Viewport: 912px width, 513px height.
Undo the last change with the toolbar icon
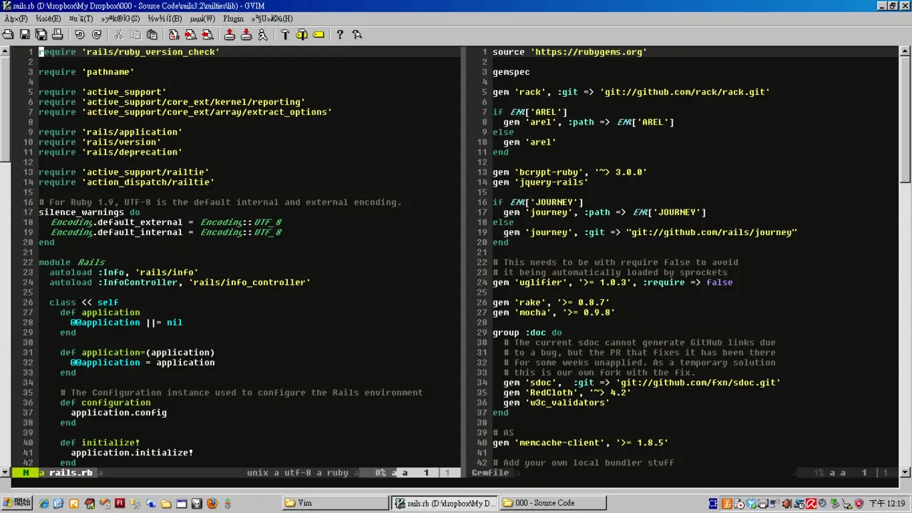pyautogui.click(x=80, y=34)
